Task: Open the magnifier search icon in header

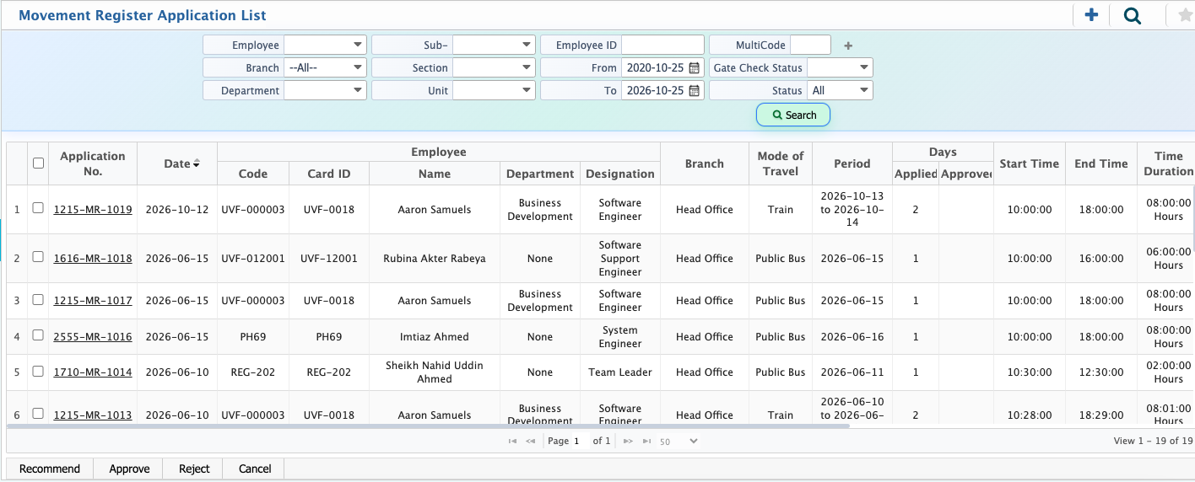Action: coord(1133,15)
